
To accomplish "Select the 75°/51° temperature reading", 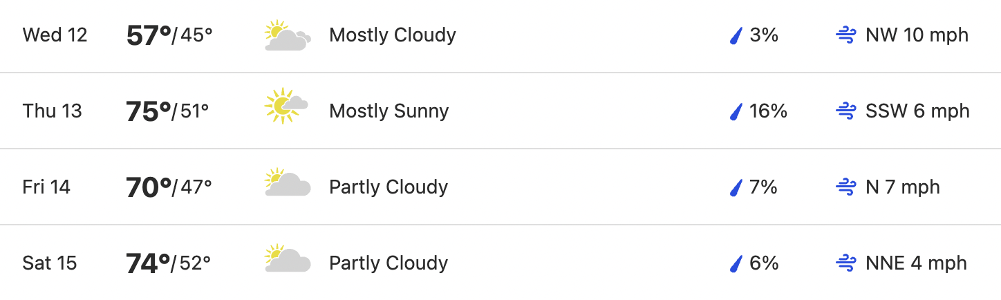I will (x=167, y=111).
